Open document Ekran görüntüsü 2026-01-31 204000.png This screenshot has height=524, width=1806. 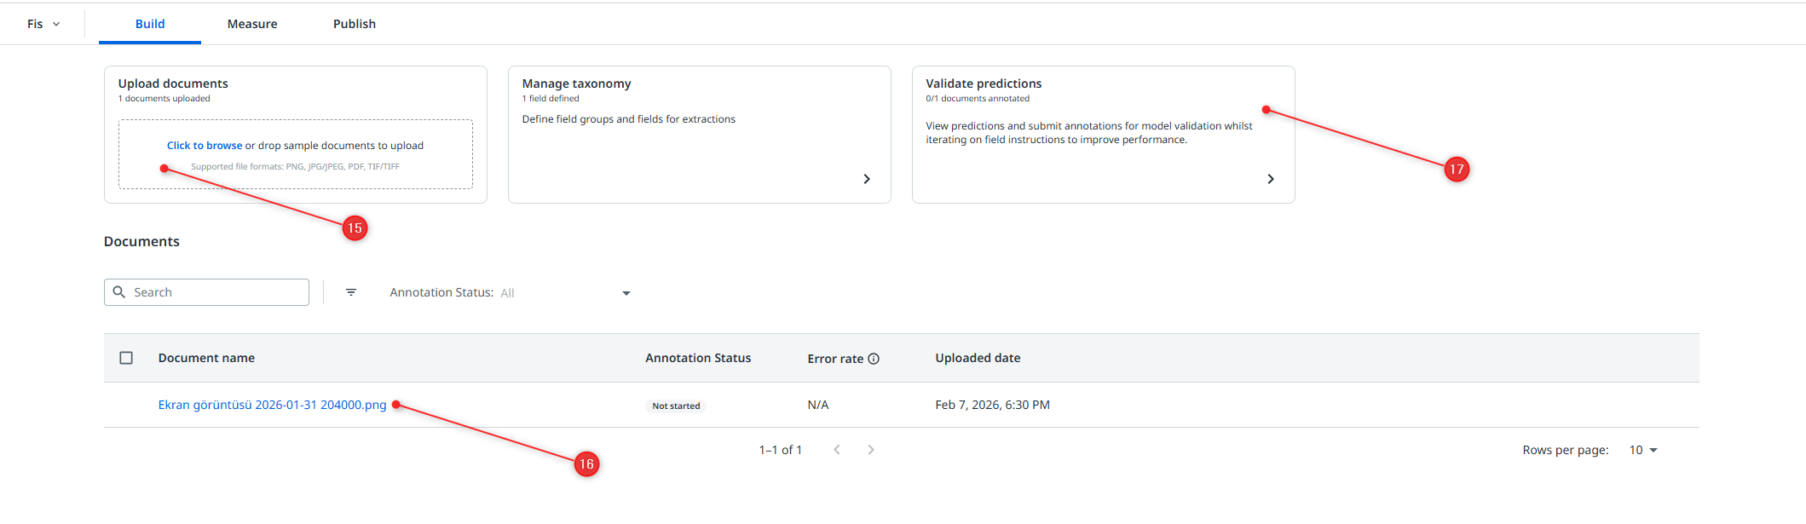click(272, 405)
